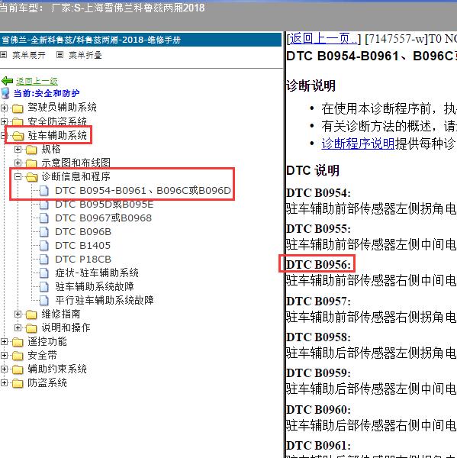Expand the 安全防盗系统 folder node
The image size is (457, 458).
[x=4, y=121]
